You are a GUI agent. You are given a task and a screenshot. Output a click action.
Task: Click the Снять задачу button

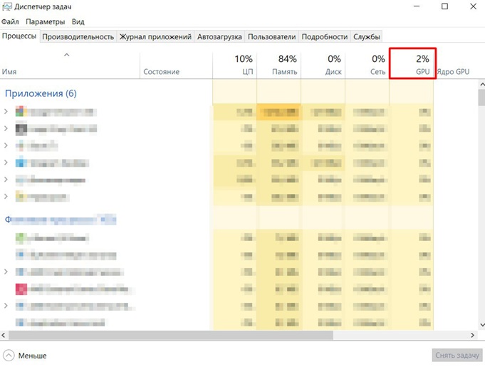tap(457, 355)
